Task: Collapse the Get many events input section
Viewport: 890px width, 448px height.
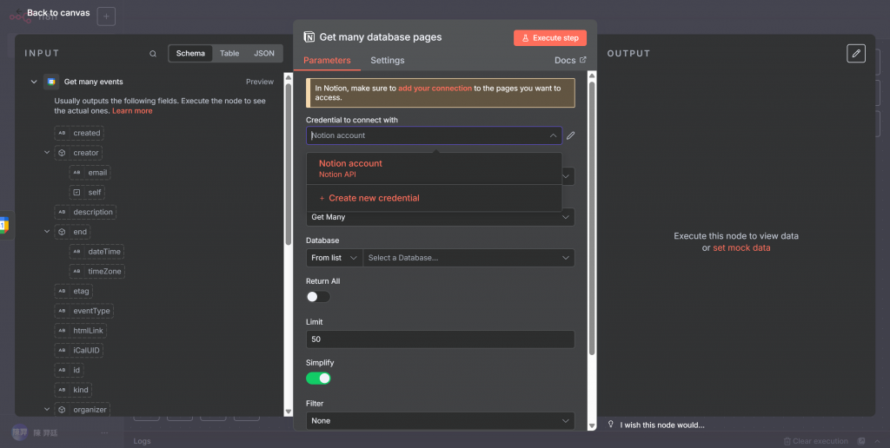Action: click(34, 82)
